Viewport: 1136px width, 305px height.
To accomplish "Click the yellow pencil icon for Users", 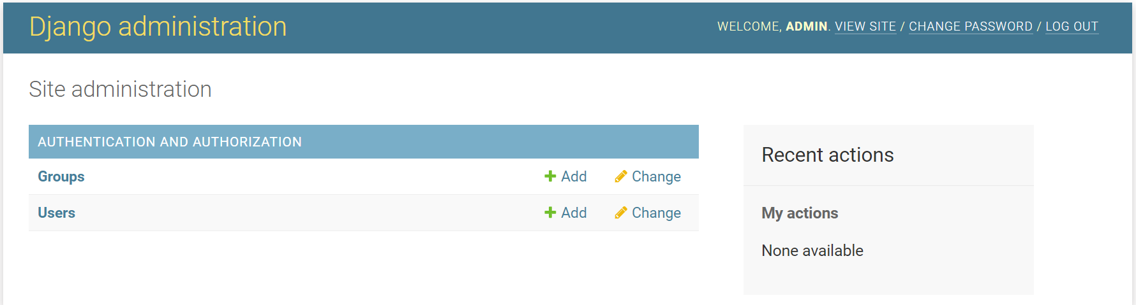I will tap(620, 213).
